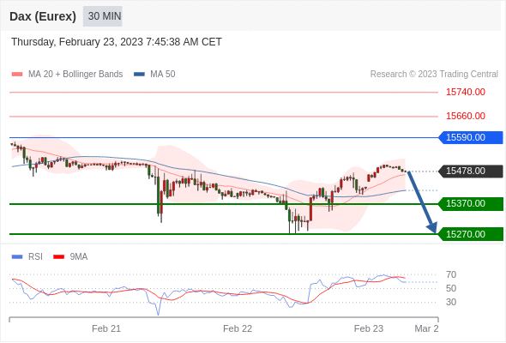Select the 9MA legend label
Image resolution: width=506 pixels, height=343 pixels.
(x=79, y=257)
